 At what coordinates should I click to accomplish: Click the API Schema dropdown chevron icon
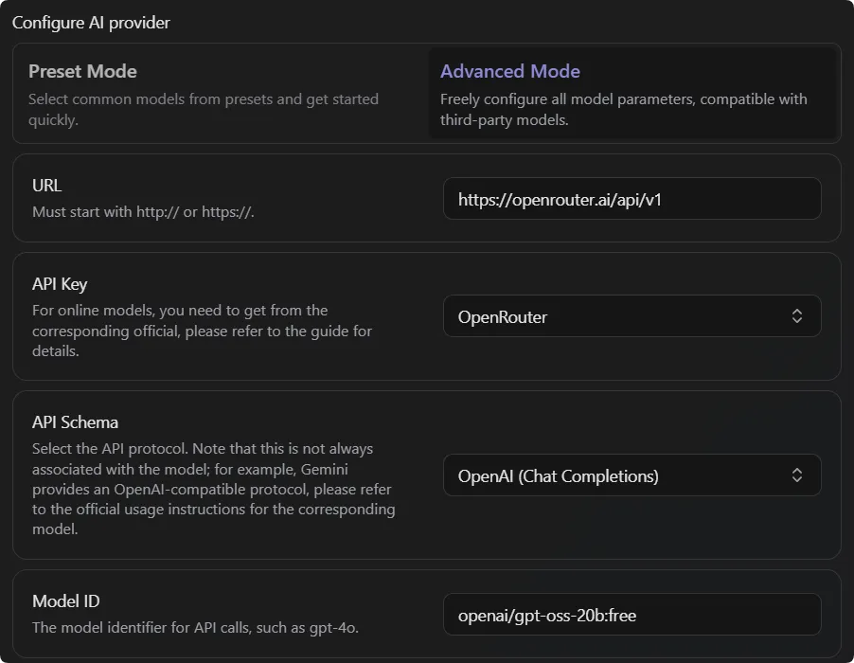[797, 475]
